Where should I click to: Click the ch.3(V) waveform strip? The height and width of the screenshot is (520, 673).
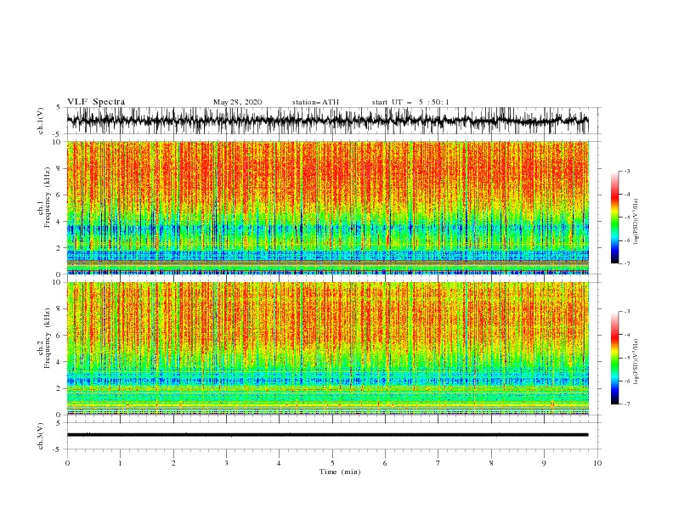pos(333,436)
